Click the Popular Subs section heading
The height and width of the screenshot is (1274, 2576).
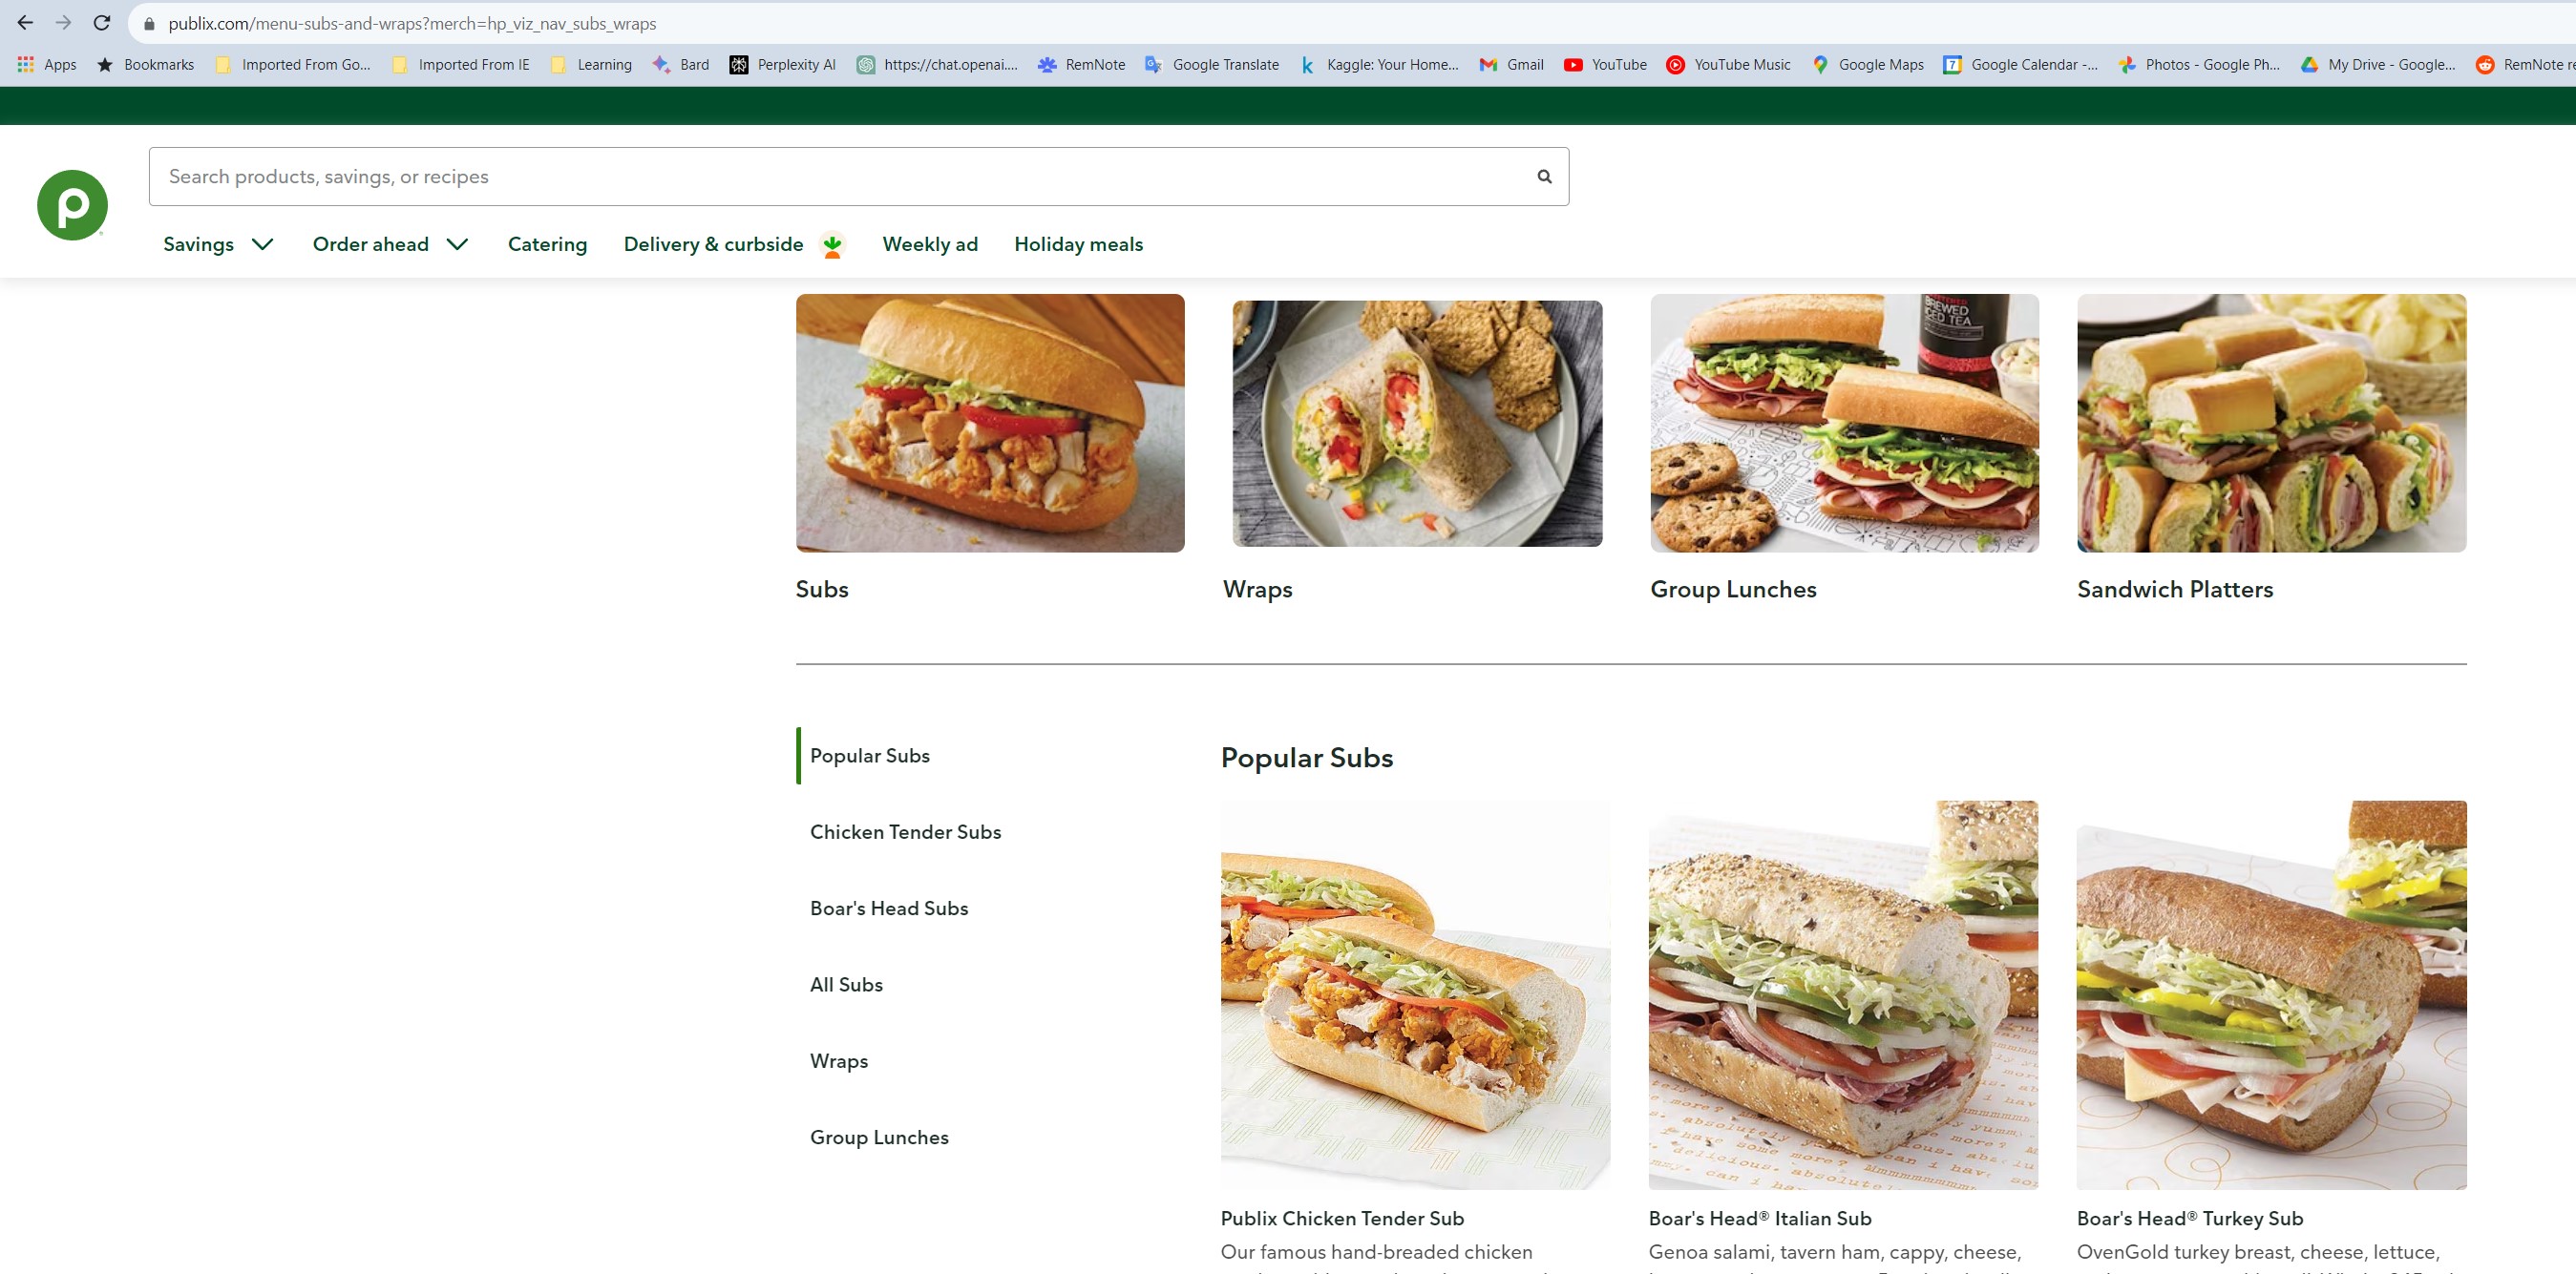pyautogui.click(x=1306, y=758)
